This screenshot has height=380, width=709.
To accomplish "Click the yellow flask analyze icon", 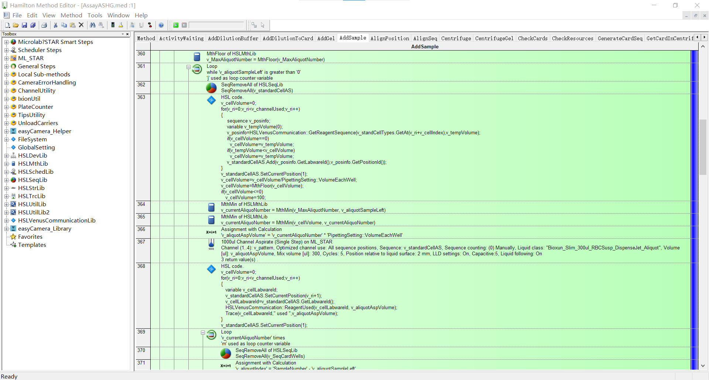I will click(121, 25).
